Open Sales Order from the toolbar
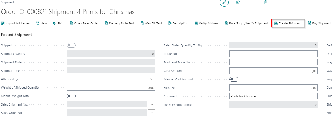332x125 pixels. coord(84,23)
